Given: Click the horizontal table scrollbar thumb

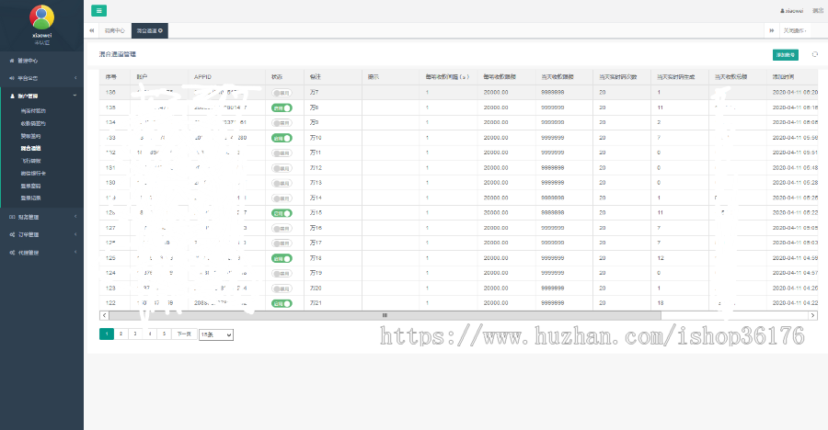Looking at the screenshot, I should tap(385, 315).
